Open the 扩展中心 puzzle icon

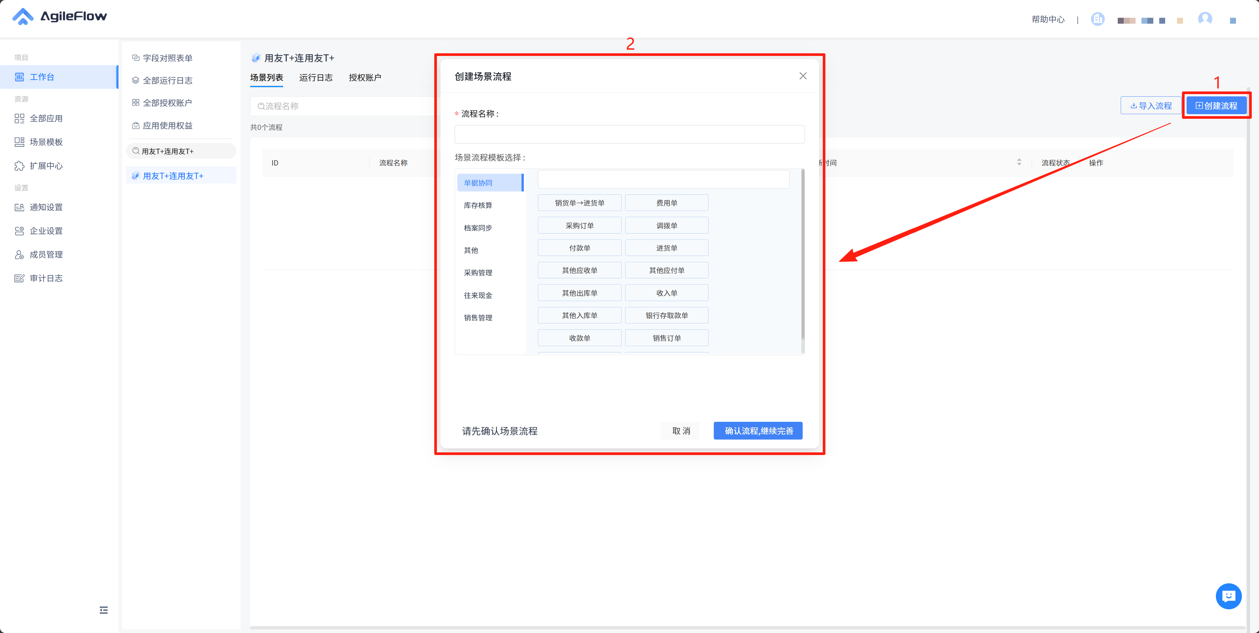(x=19, y=165)
